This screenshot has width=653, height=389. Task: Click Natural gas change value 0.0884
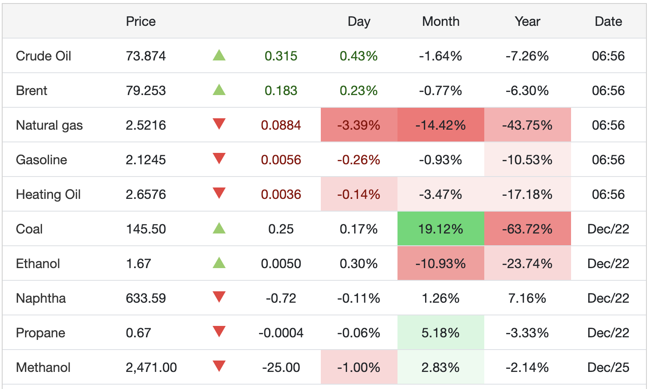(281, 125)
